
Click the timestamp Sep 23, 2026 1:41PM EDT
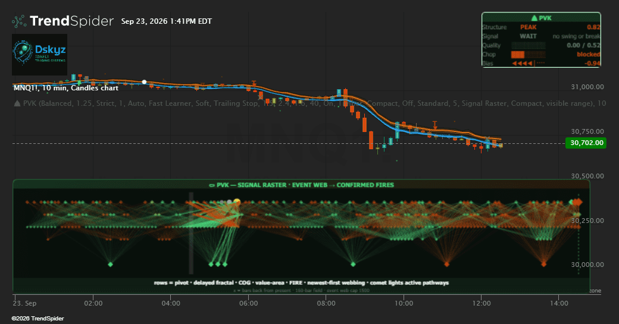click(166, 21)
